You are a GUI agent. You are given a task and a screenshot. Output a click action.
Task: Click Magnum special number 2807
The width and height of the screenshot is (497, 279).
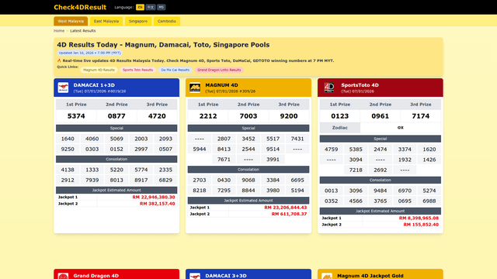click(224, 139)
